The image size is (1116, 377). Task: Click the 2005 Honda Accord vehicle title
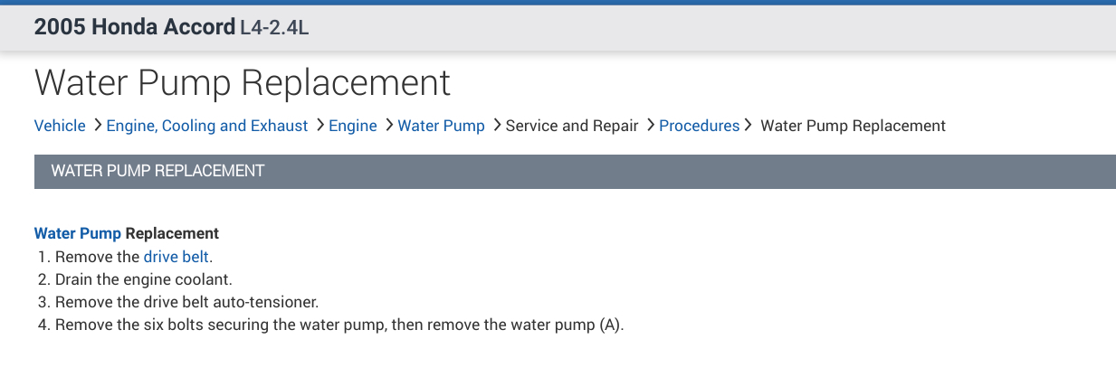click(x=134, y=27)
